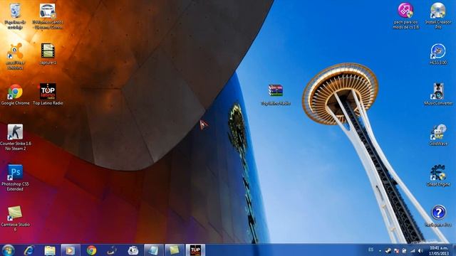The height and width of the screenshot is (256, 456).
Task: Open the headphones audio shortcut icon
Action: 48,16
